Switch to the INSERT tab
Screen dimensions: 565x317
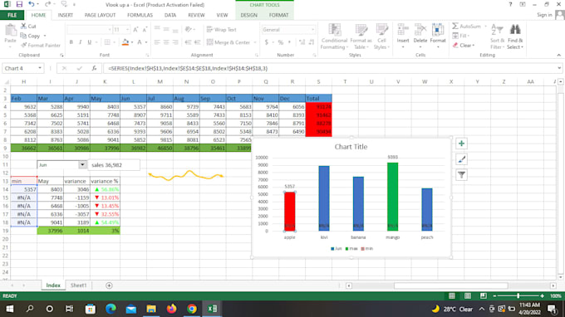pos(65,15)
